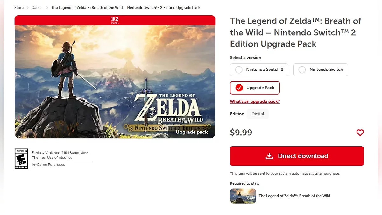The width and height of the screenshot is (382, 215).
Task: Add the game to wishlist with heart icon
Action: pos(360,133)
